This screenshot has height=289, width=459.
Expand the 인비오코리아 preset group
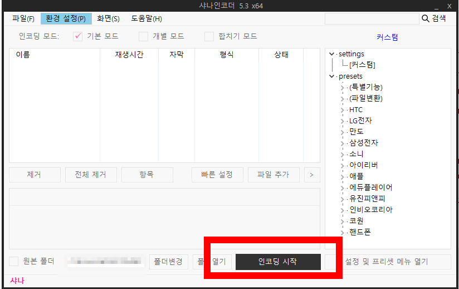342,210
